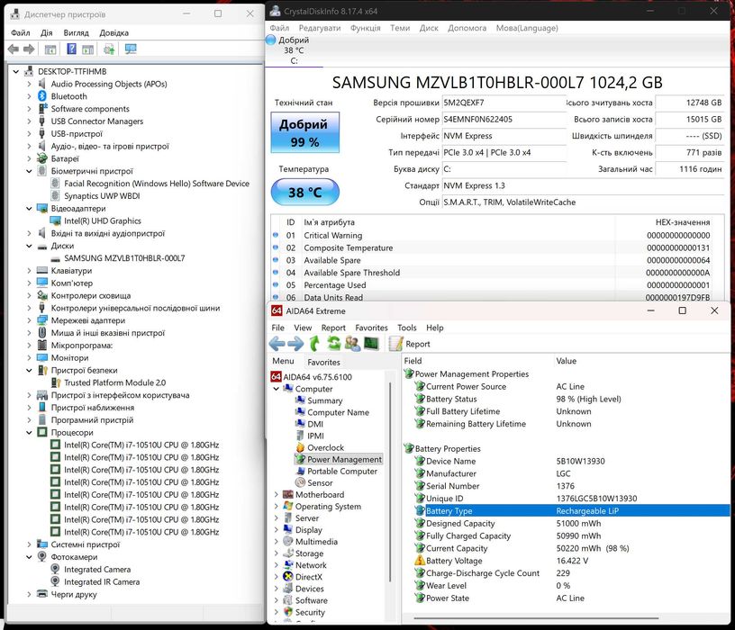Select Synaptics UWP WBDI device
735x630 pixels.
(102, 196)
